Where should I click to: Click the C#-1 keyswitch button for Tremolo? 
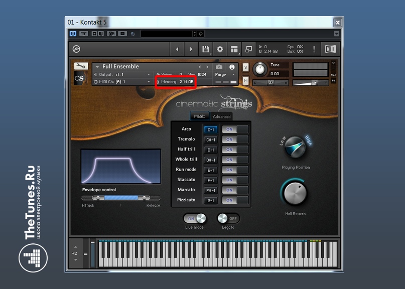pos(210,139)
